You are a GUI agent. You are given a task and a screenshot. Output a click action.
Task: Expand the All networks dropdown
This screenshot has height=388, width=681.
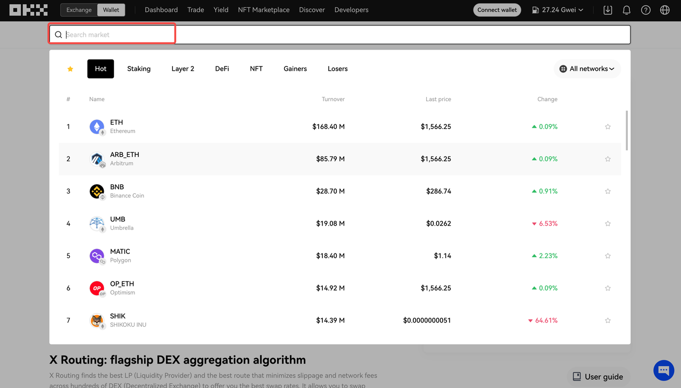587,69
